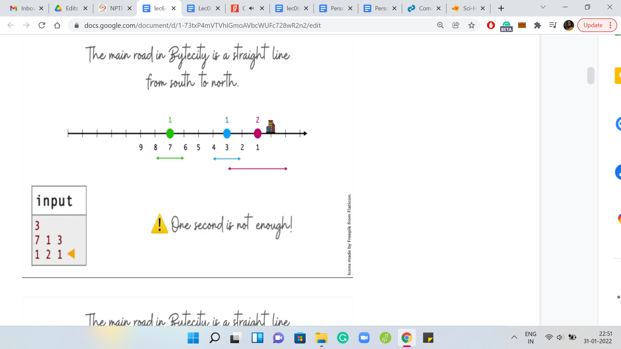Bookmark this page with star icon
Screen dimensions: 621x349
tap(472, 25)
